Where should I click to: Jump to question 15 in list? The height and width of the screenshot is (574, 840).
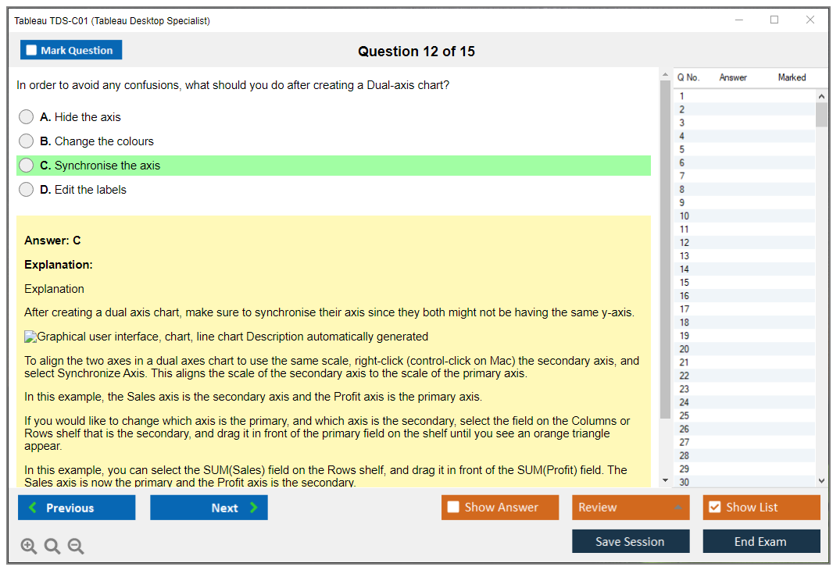[685, 283]
